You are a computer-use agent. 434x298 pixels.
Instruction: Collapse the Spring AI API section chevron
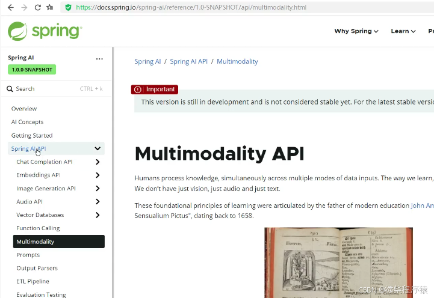coord(98,148)
